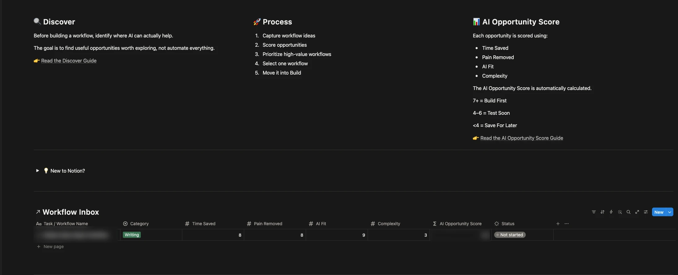This screenshot has width=678, height=275.
Task: Open automations lightning bolt icon
Action: [611, 212]
